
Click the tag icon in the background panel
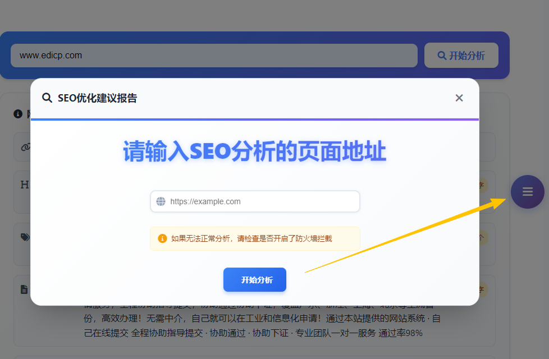pyautogui.click(x=25, y=237)
